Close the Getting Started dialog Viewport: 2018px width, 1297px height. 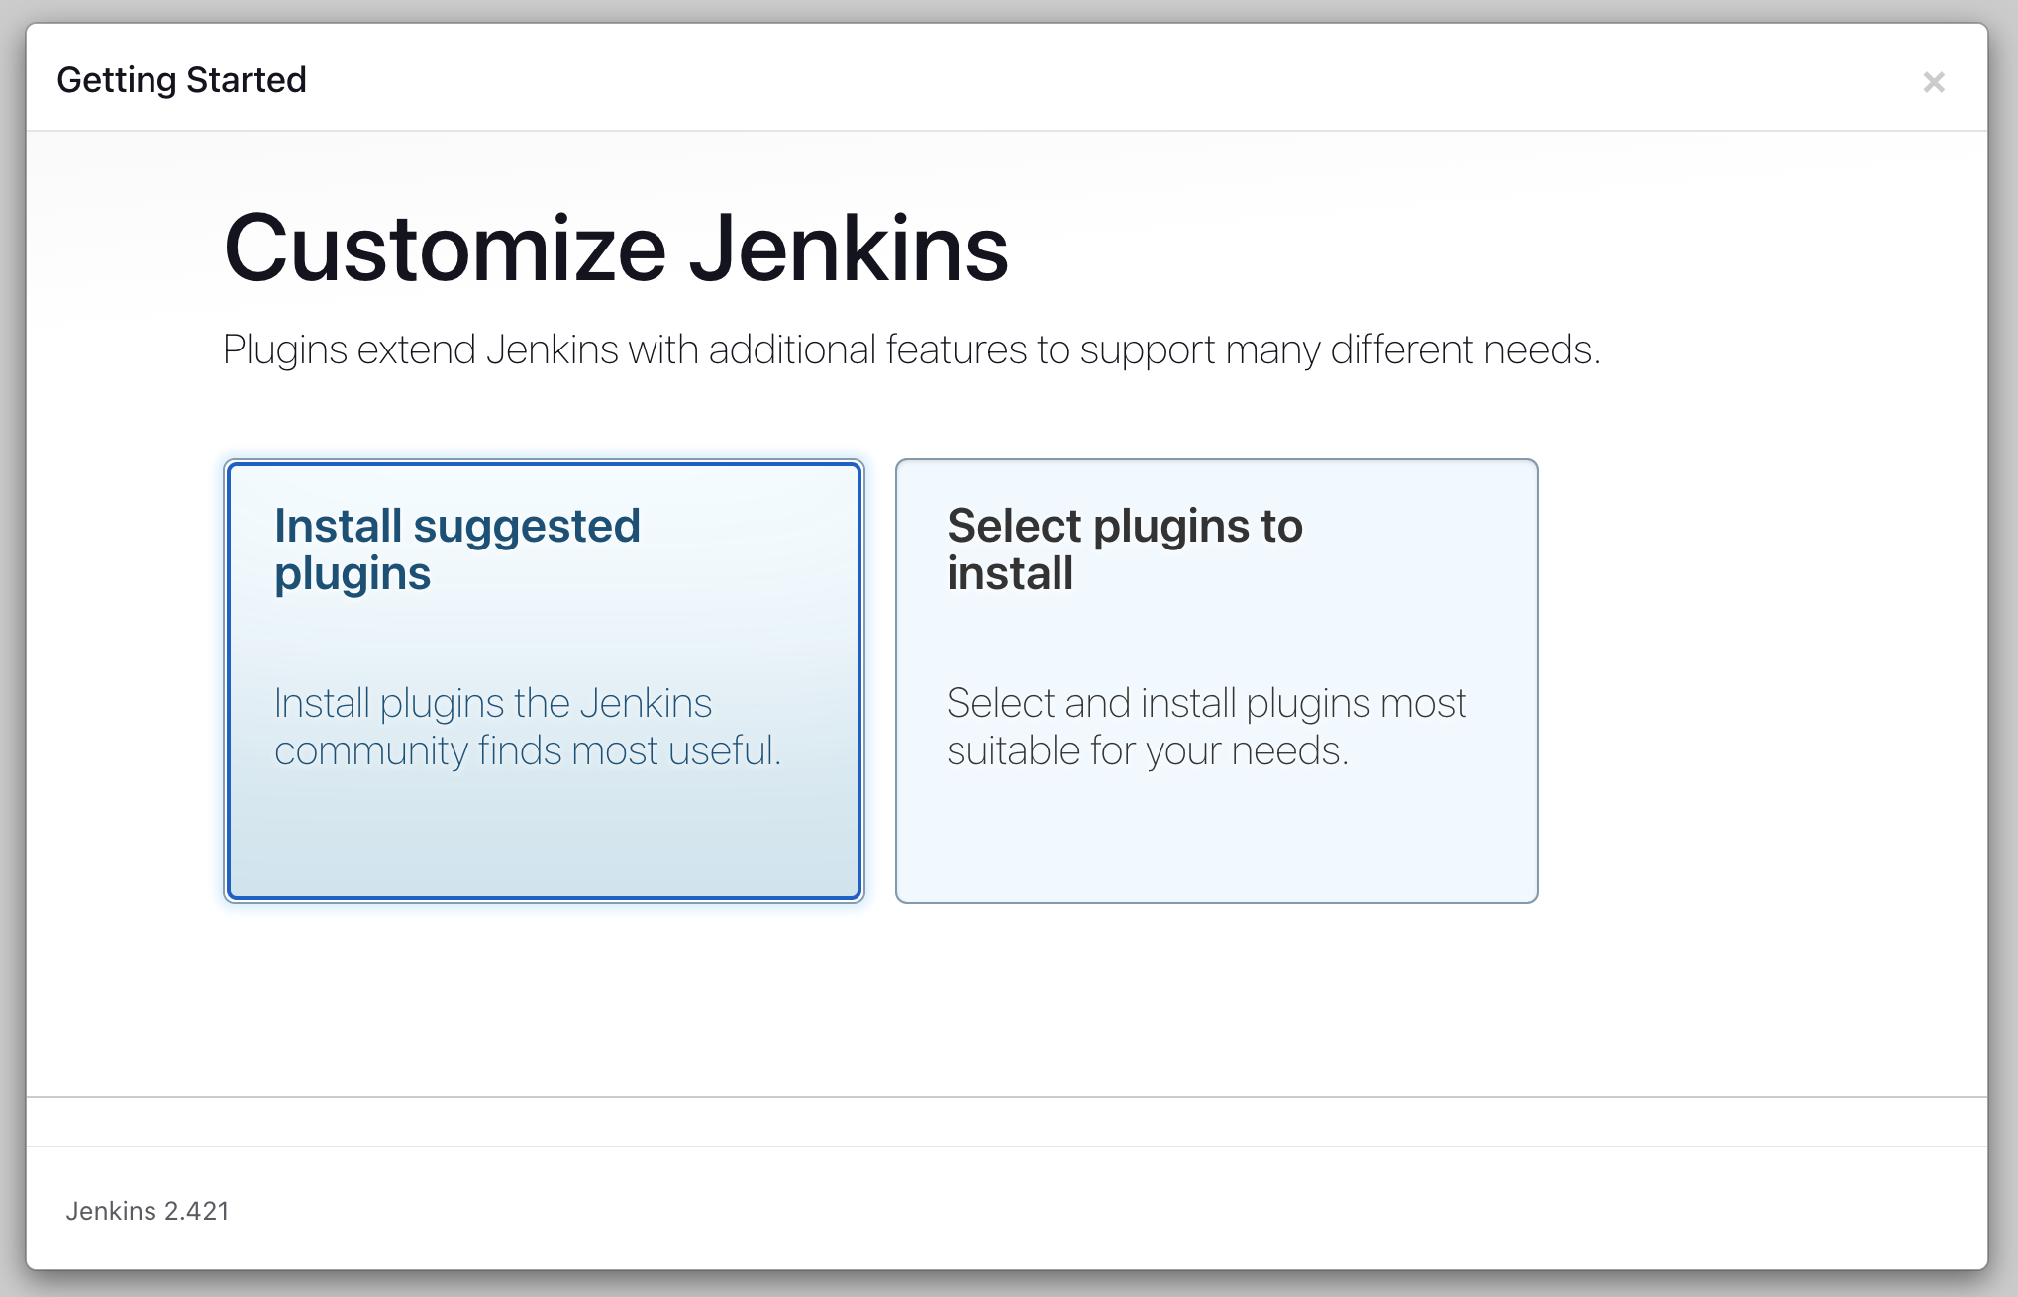(x=1933, y=82)
